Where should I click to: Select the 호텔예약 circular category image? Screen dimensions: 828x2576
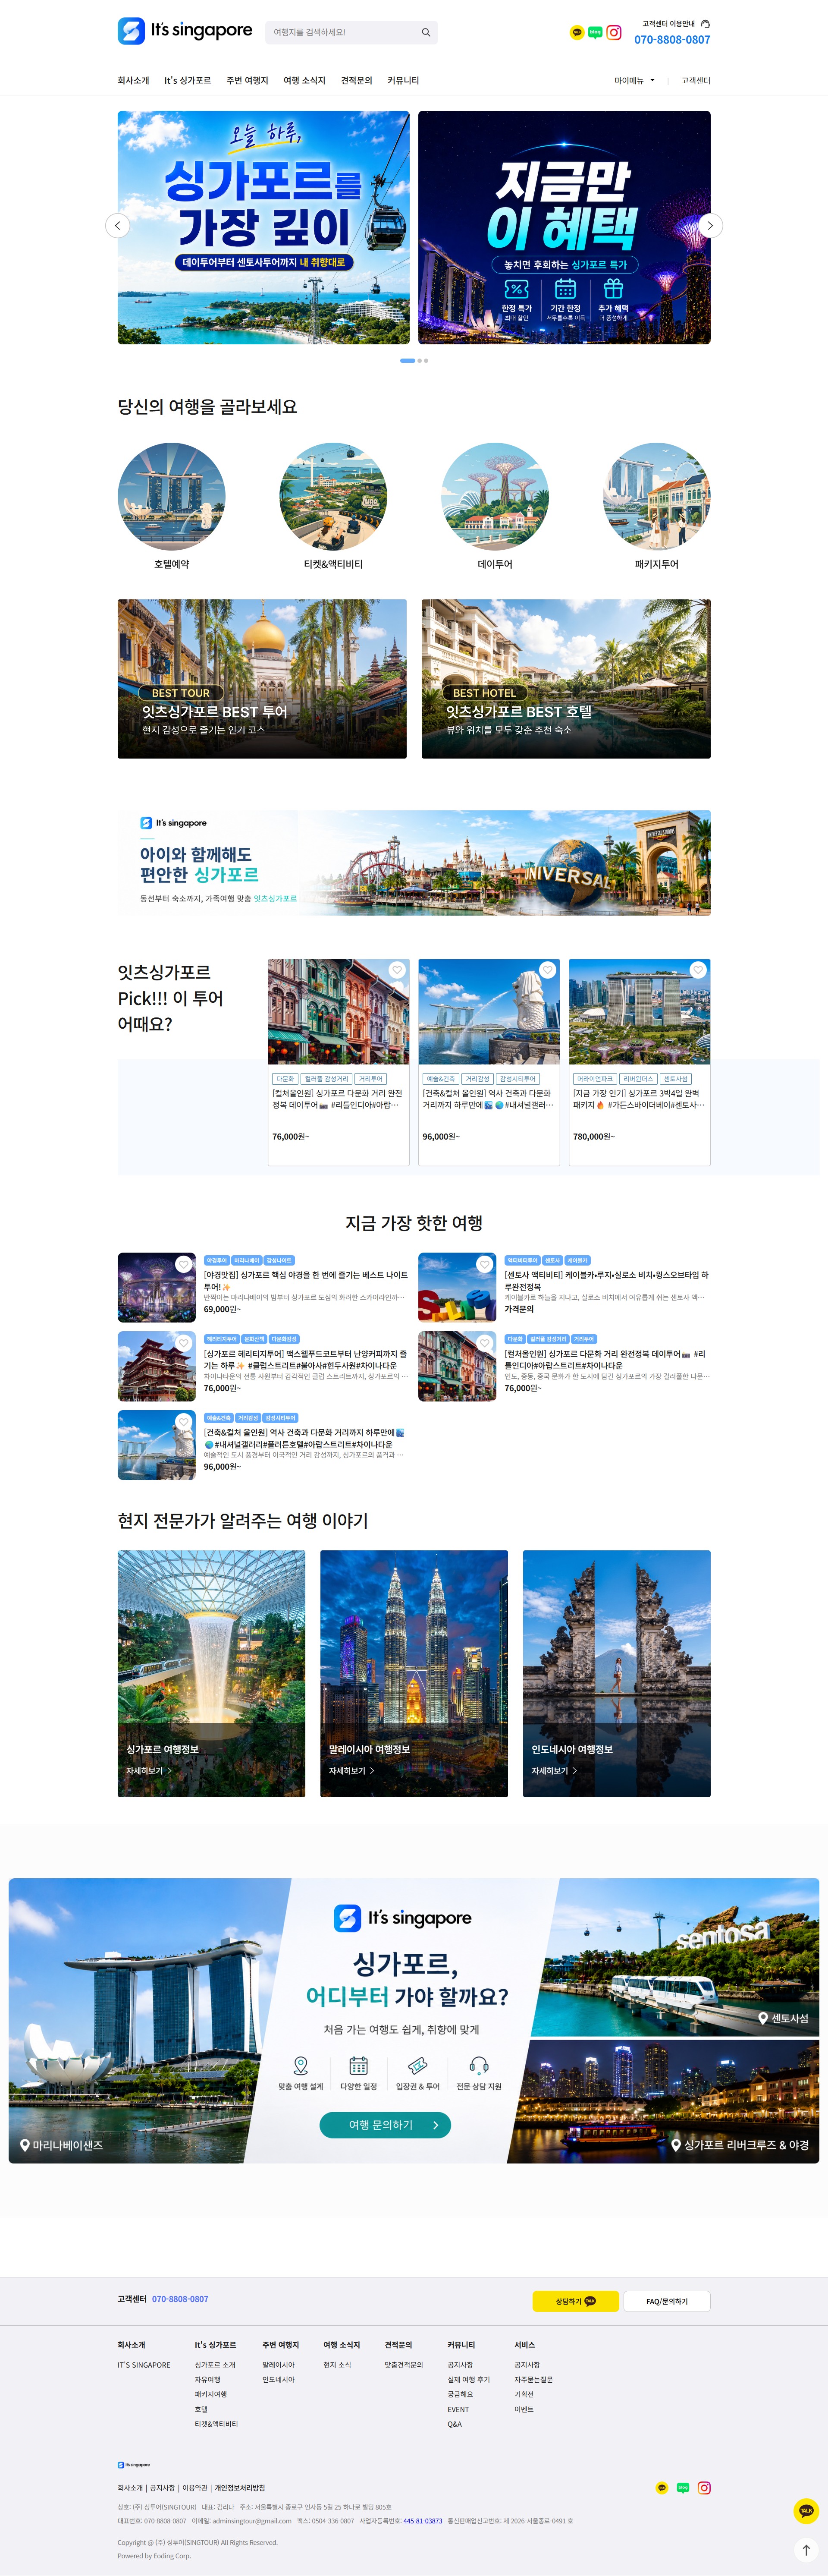(171, 497)
